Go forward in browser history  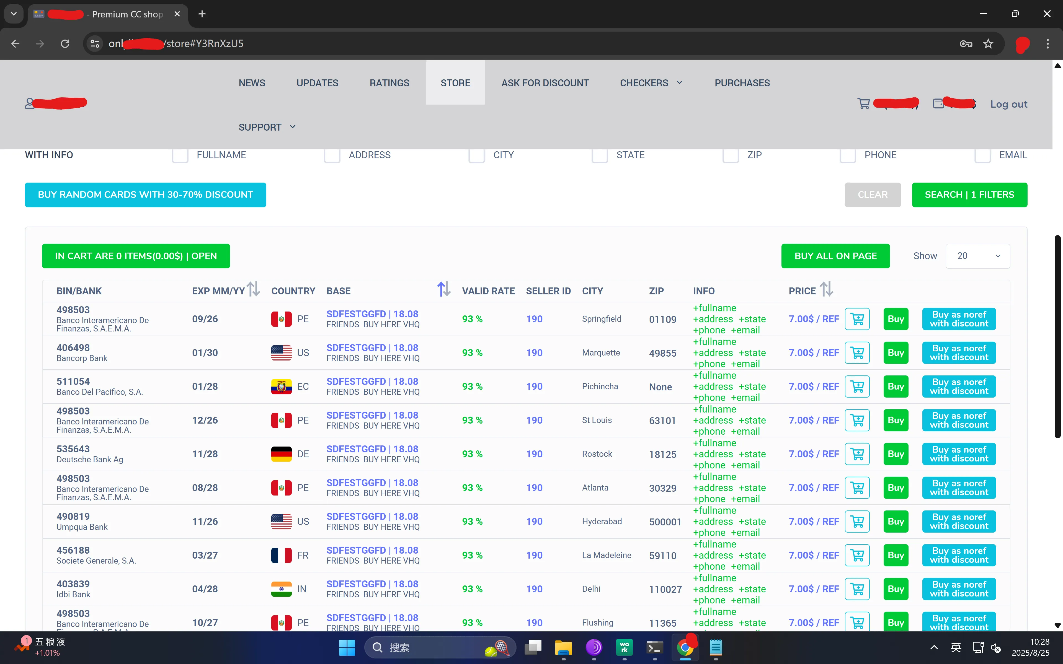click(40, 43)
